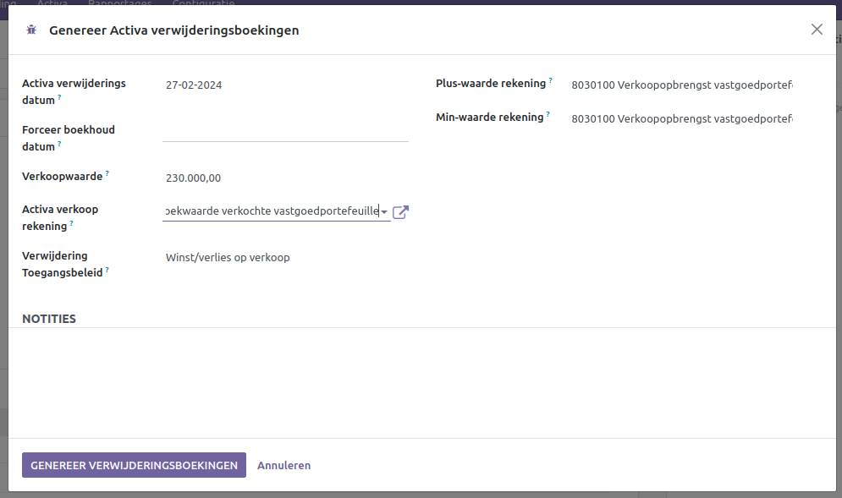This screenshot has width=842, height=498.
Task: Open the Activa verkoop rekening dropdown arrow
Action: (x=385, y=211)
